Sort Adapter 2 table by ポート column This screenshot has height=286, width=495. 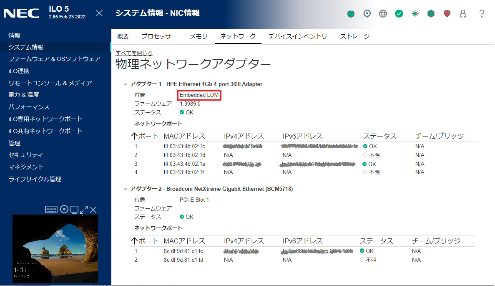point(145,241)
